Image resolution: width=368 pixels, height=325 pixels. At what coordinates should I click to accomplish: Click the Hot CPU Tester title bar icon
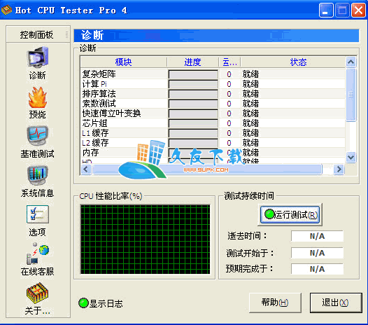coord(6,10)
